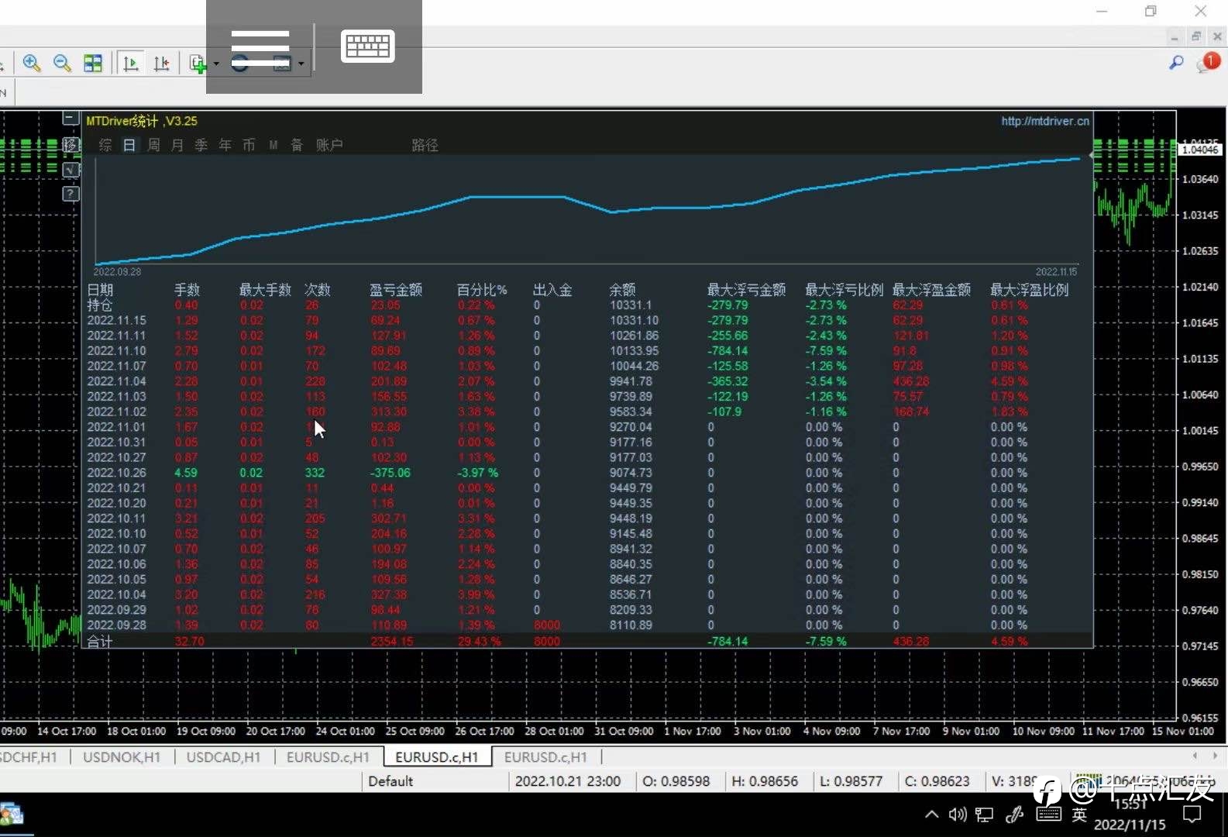This screenshot has width=1228, height=837.
Task: Open the Windows notification center icon
Action: point(1192,815)
